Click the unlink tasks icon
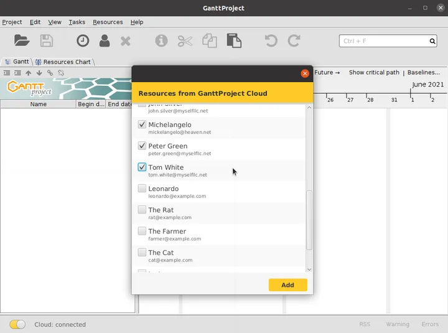Image resolution: width=448 pixels, height=333 pixels. click(61, 73)
